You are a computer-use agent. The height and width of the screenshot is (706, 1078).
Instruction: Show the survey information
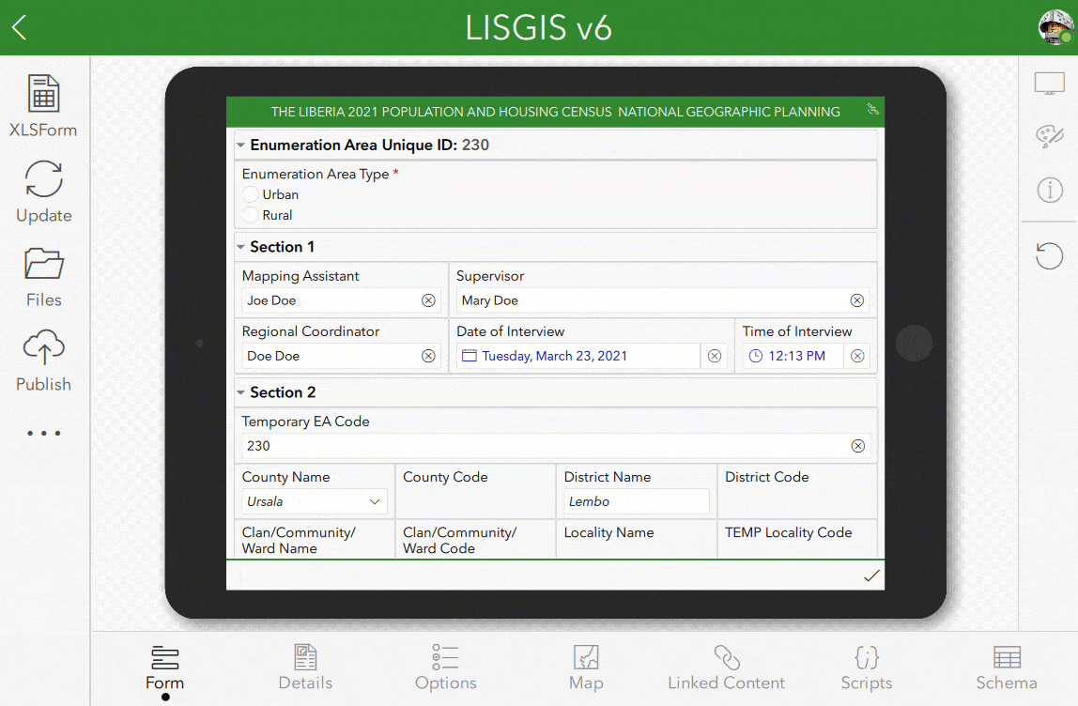point(1049,189)
